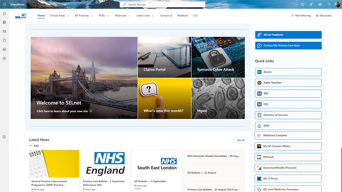This screenshot has width=342, height=192.
Task: Open the user profile avatar
Action: 338,4
